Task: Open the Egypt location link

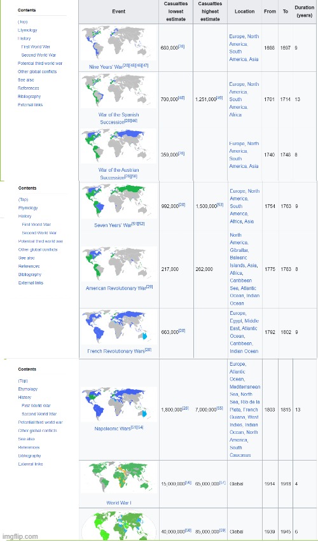Action: (x=236, y=321)
